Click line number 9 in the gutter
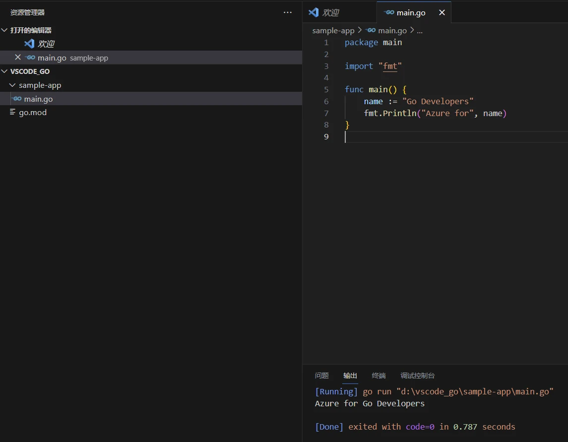This screenshot has width=568, height=442. click(x=326, y=136)
